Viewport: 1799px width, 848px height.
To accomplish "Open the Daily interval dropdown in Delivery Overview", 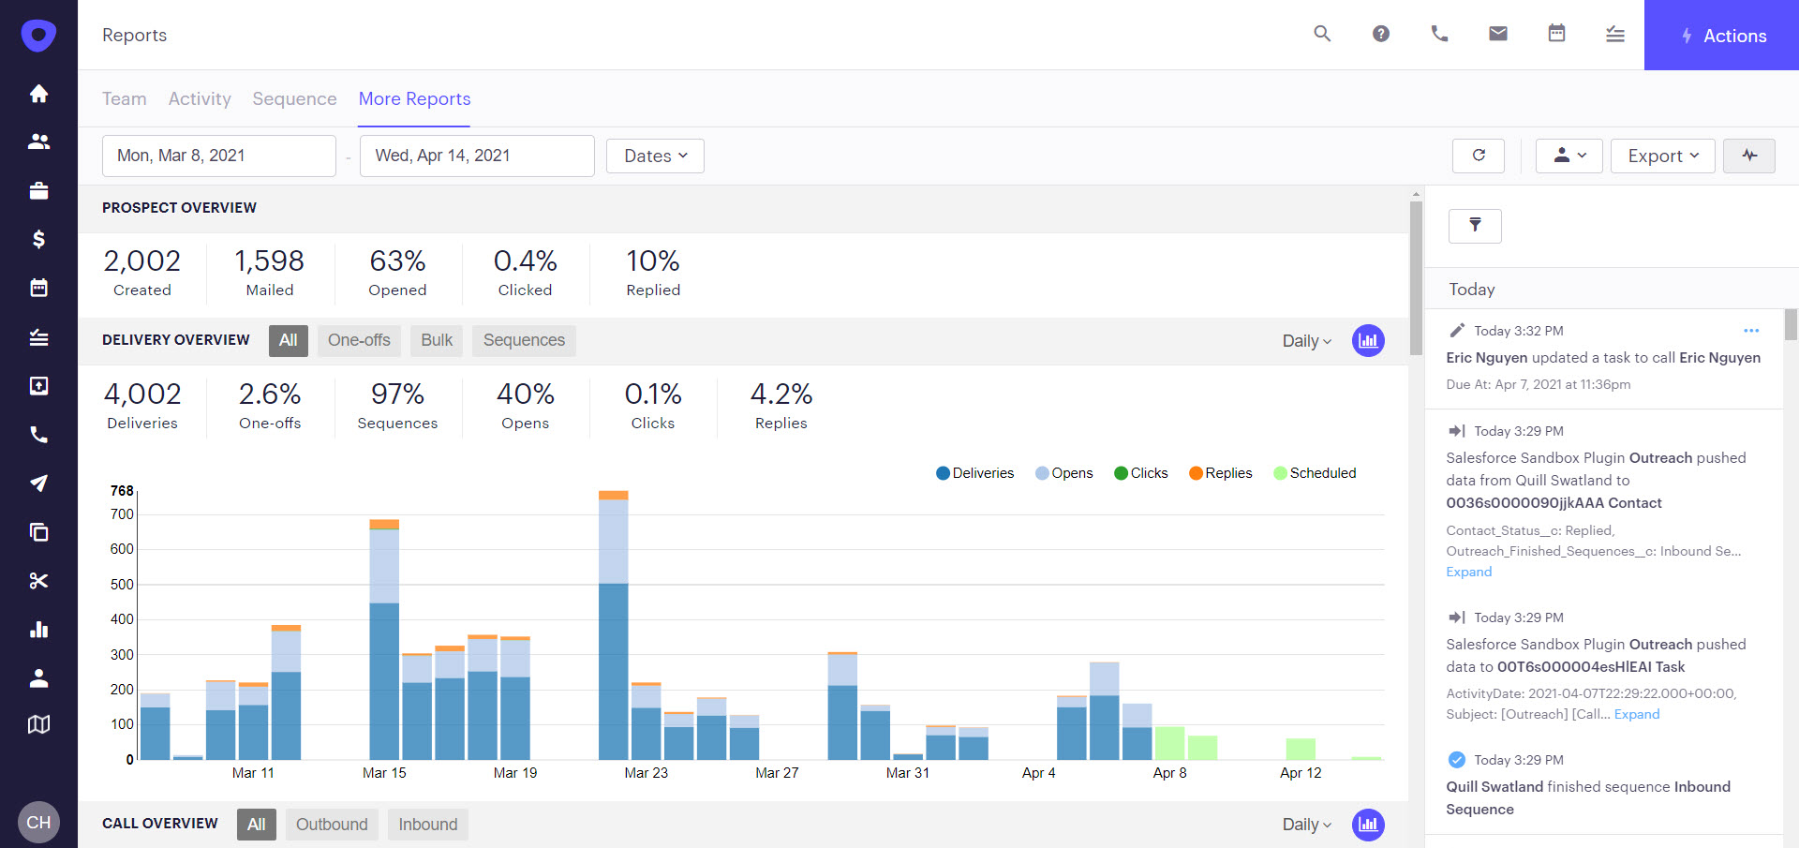I will pos(1305,340).
